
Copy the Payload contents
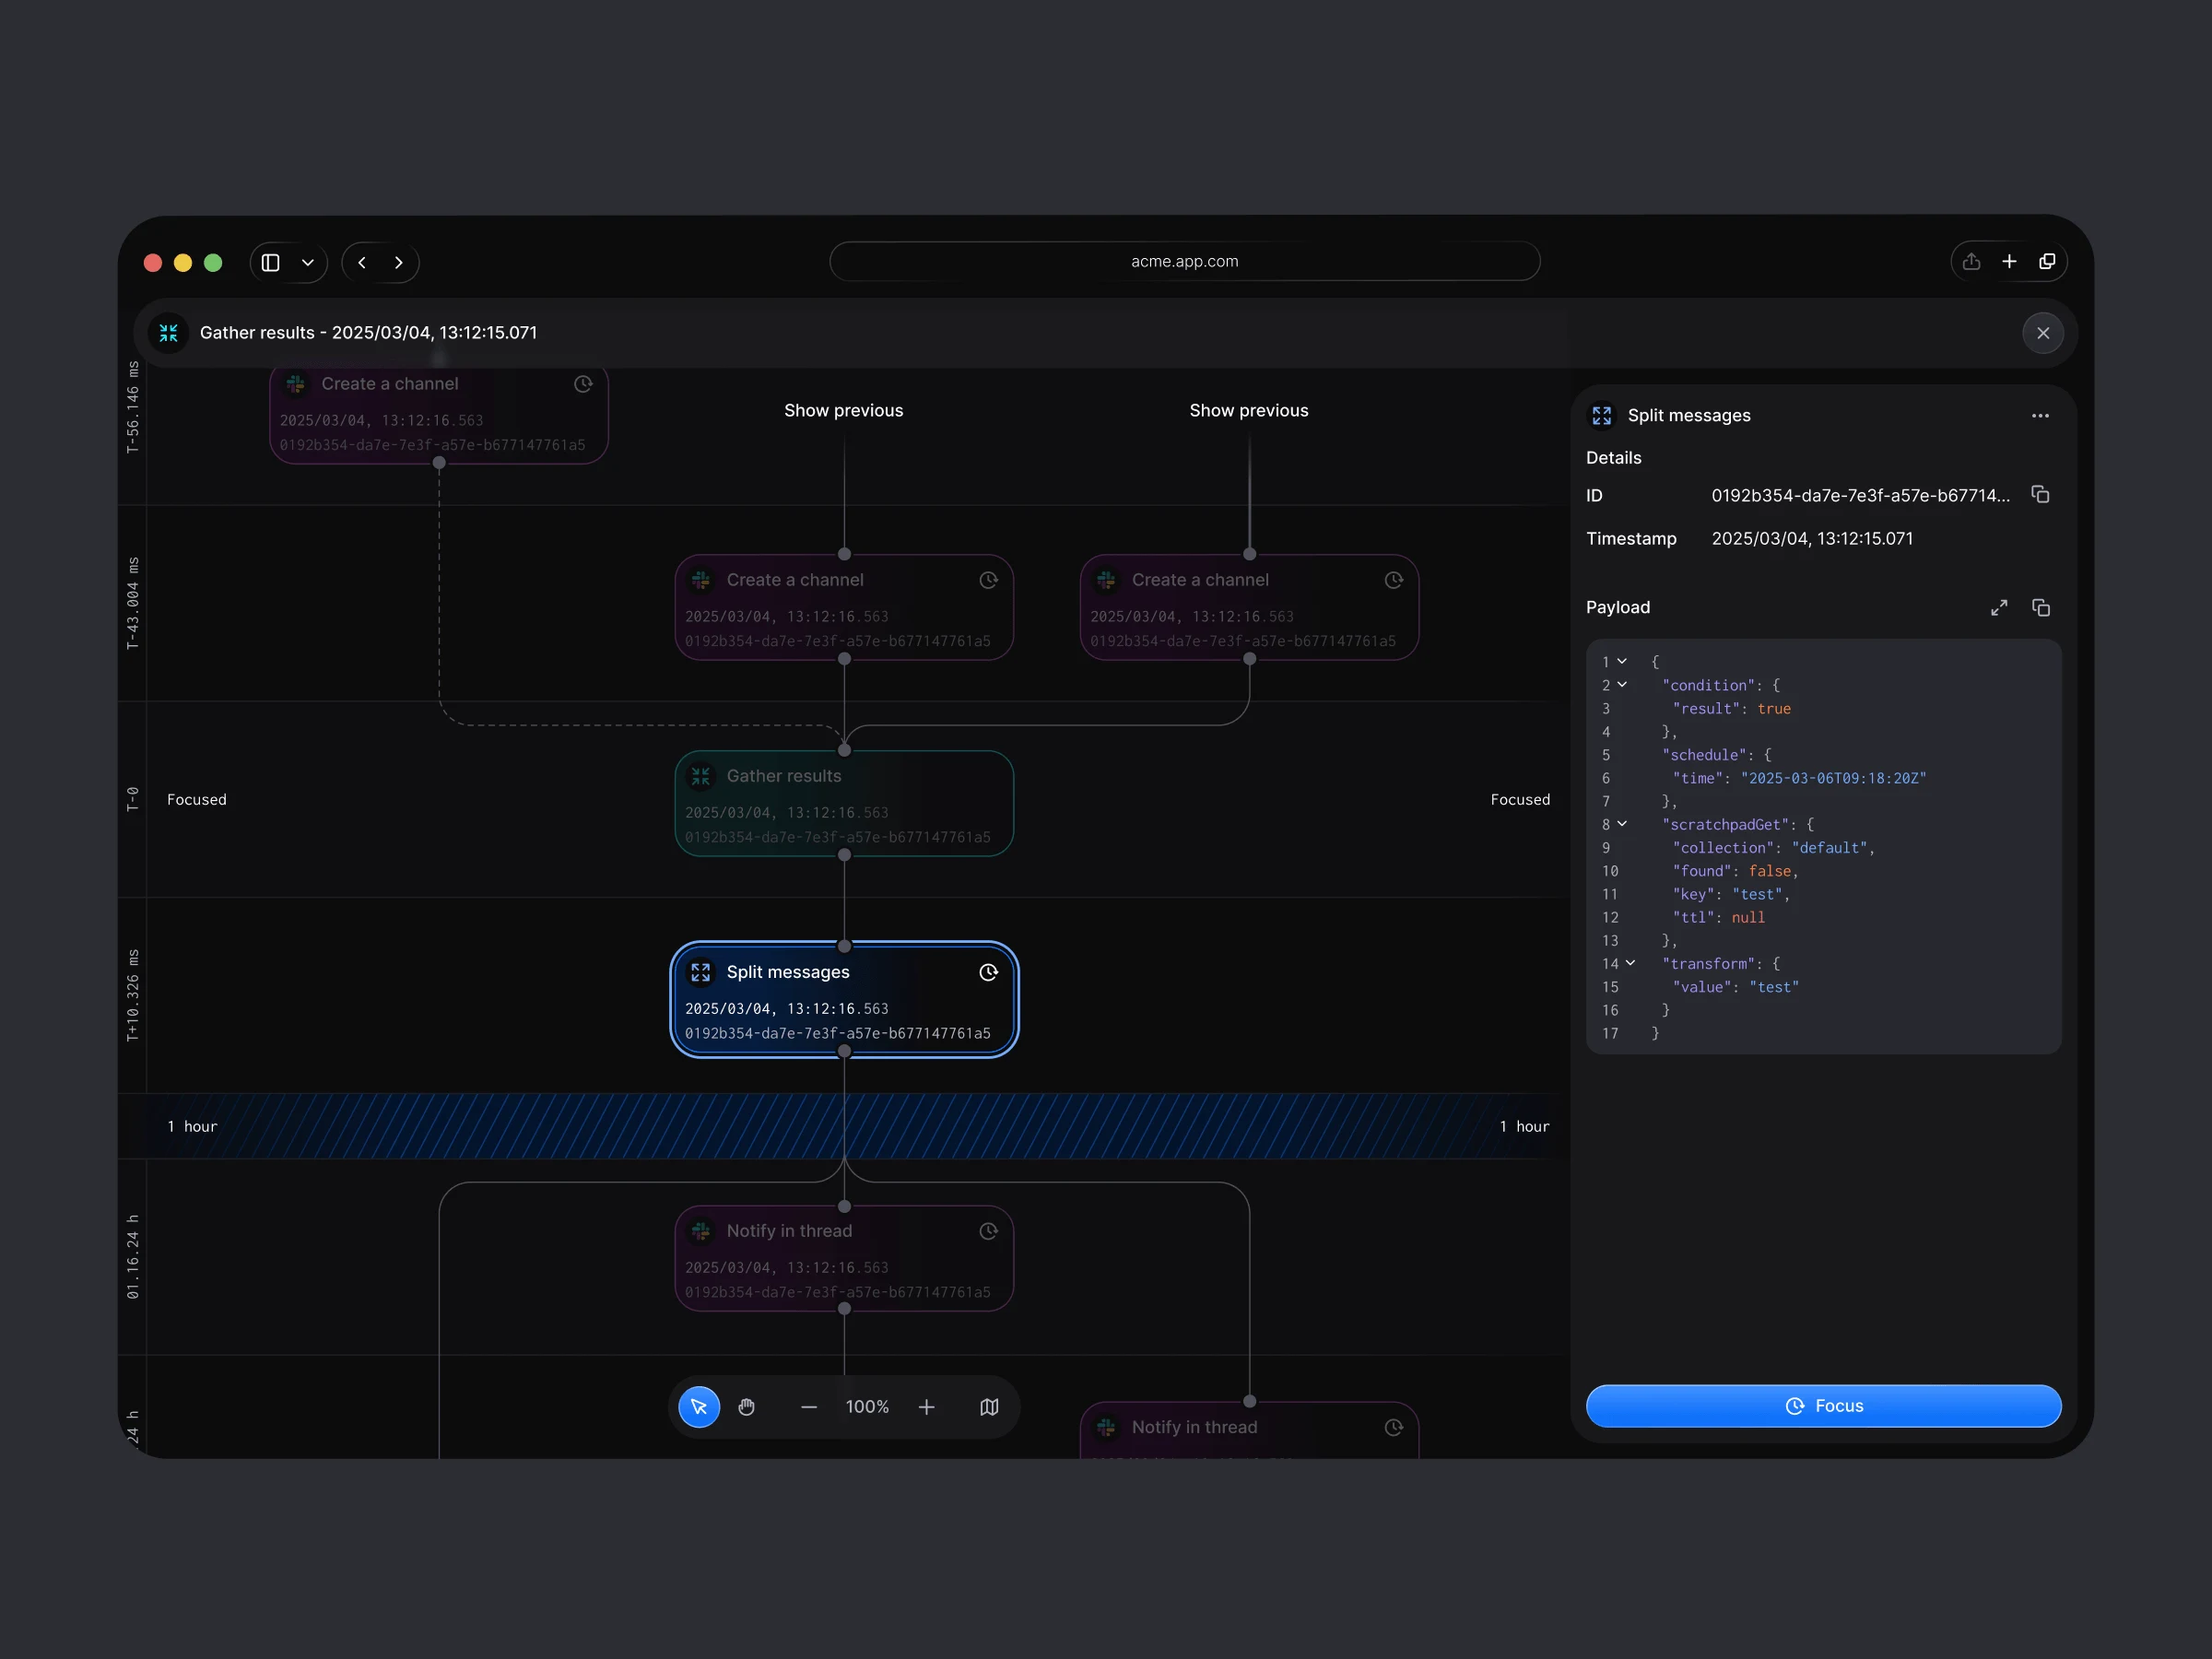(x=2041, y=608)
